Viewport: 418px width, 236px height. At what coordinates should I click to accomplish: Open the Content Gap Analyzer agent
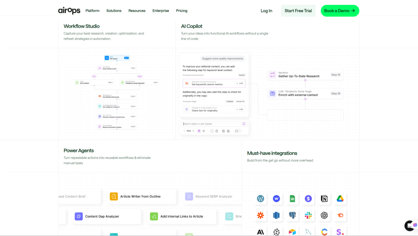pyautogui.click(x=107, y=216)
